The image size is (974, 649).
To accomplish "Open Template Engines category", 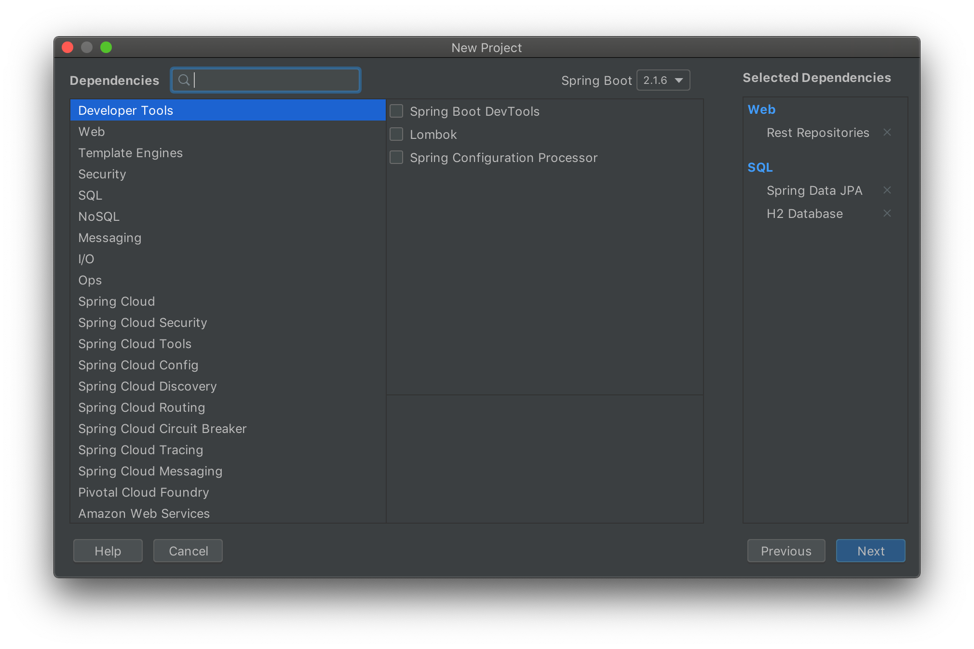I will tap(228, 153).
